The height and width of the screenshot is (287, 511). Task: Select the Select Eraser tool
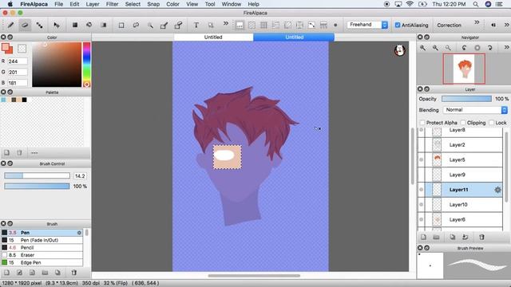(x=178, y=25)
